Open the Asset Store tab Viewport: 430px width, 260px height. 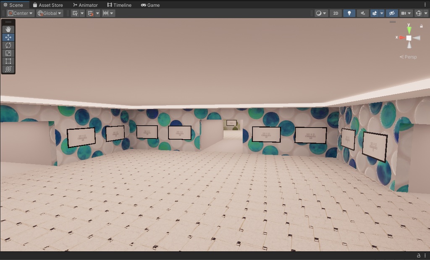tap(48, 5)
